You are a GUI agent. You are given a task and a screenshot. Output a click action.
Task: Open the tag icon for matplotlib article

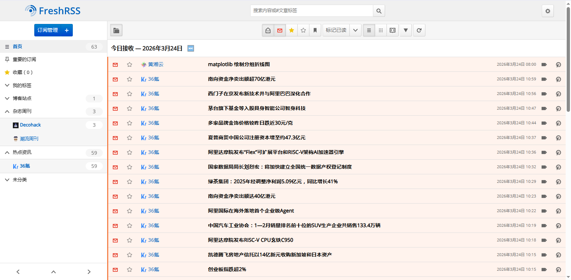[544, 65]
